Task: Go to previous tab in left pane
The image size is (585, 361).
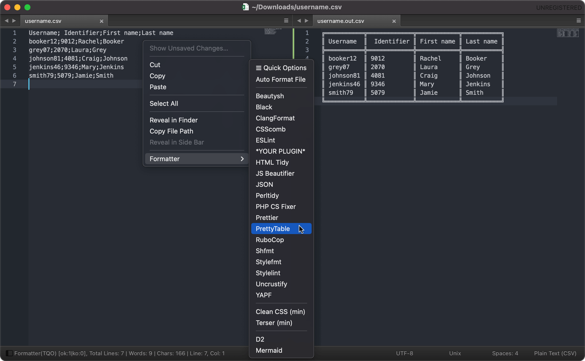Action: coord(7,21)
